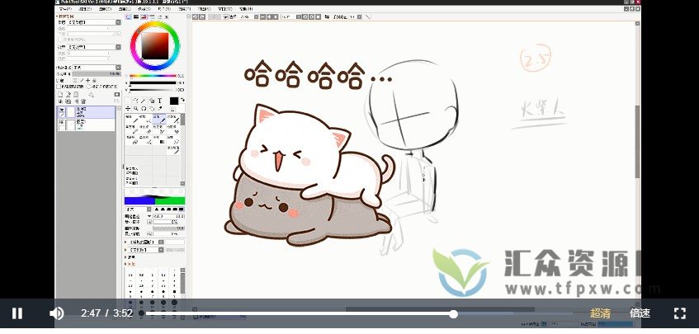Open the 图层 Layer menu
The width and height of the screenshot is (699, 334).
[125, 8]
